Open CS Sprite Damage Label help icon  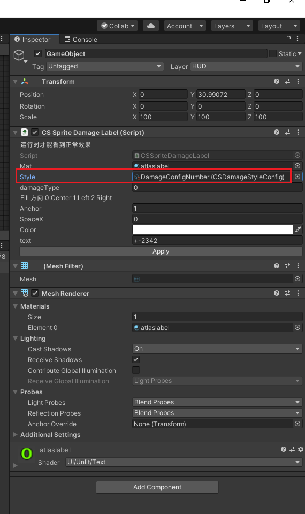point(277,132)
